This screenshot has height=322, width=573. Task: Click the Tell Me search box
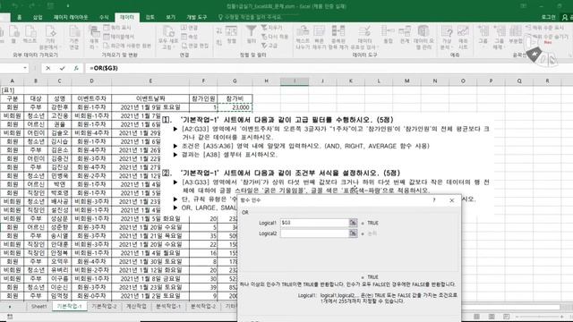(x=251, y=17)
